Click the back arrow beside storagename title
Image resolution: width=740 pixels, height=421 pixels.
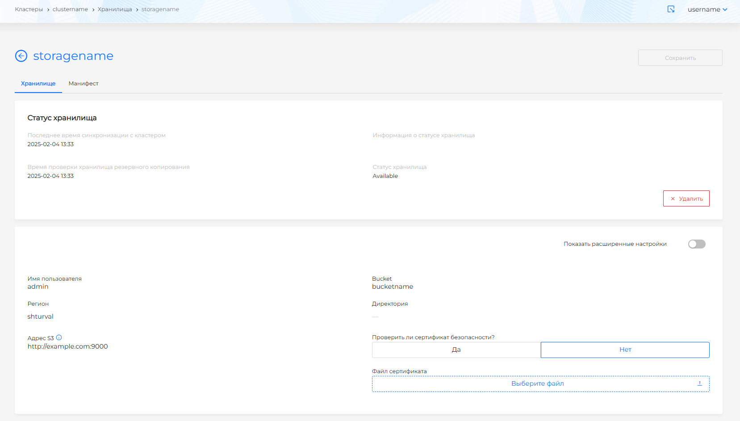[21, 56]
